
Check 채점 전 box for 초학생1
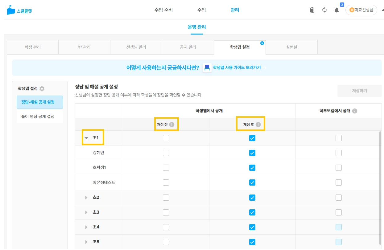point(166,168)
